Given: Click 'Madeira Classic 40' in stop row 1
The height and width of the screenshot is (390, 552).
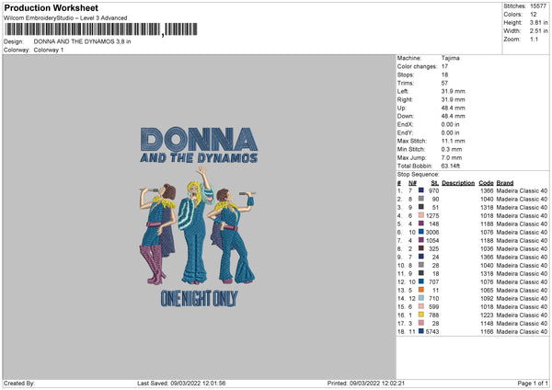Looking at the screenshot, I should tap(522, 190).
